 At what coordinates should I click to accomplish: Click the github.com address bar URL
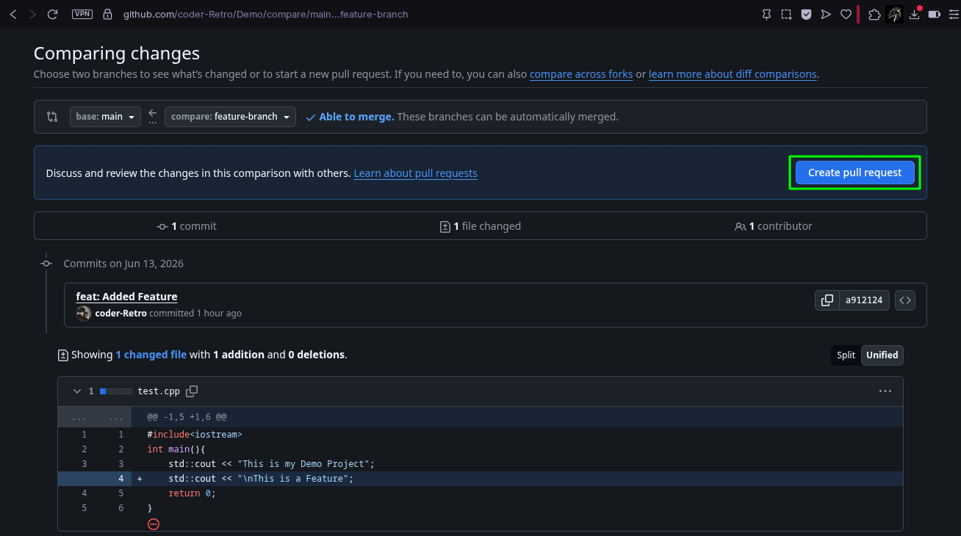point(265,14)
